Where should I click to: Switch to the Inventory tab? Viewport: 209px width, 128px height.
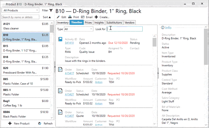63,22
